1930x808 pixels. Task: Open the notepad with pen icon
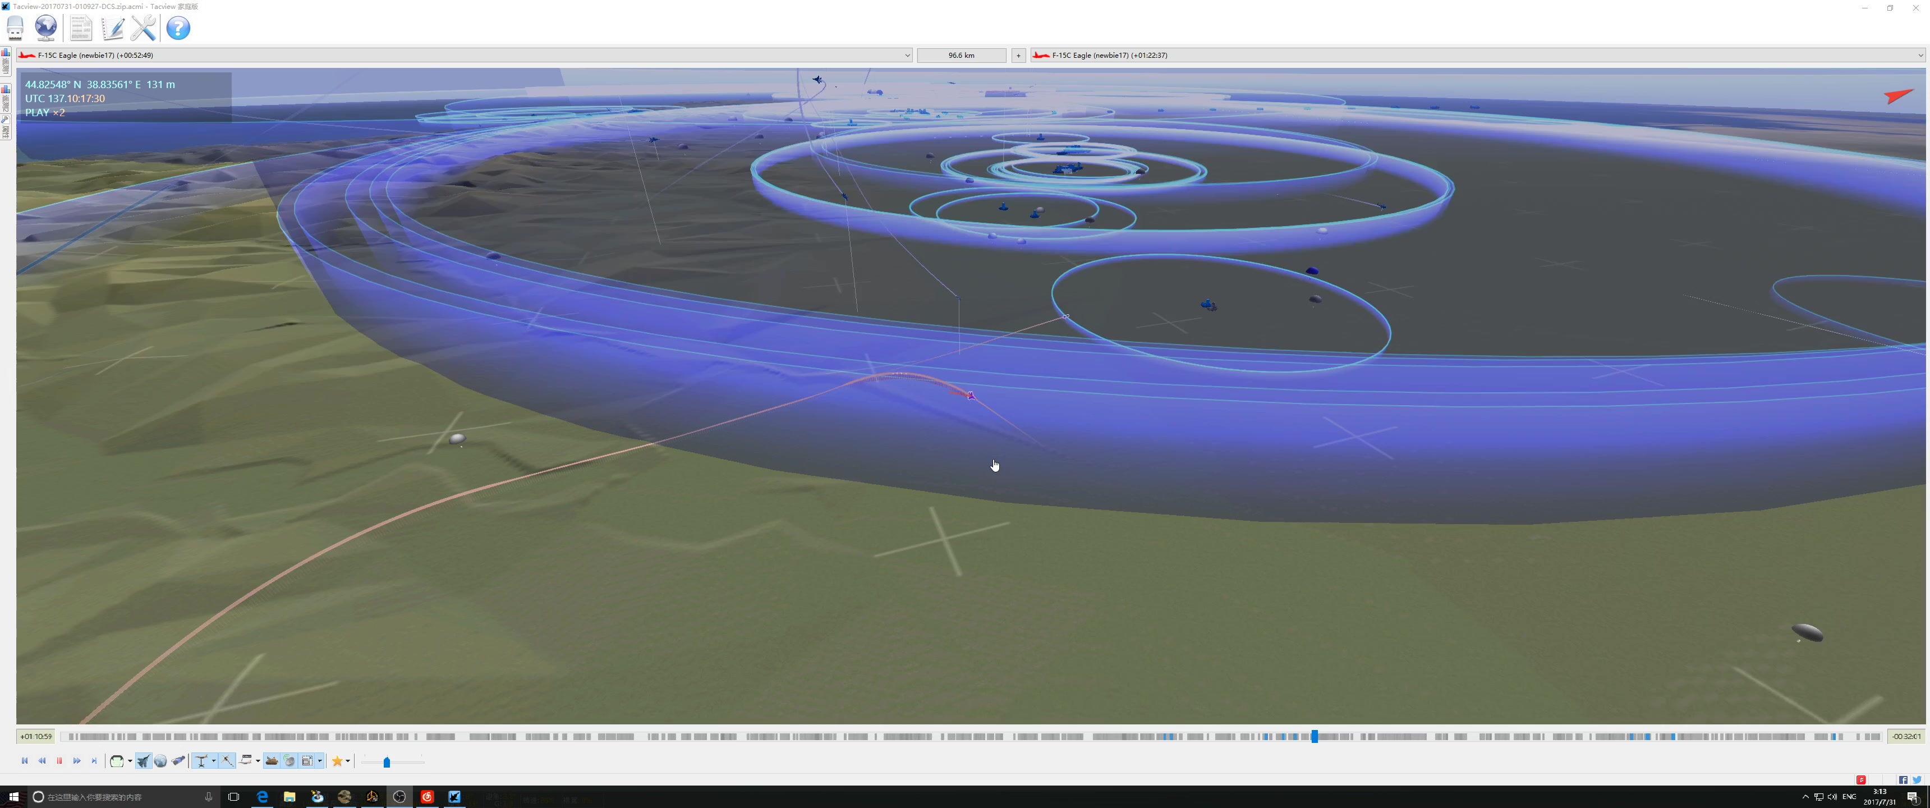(x=112, y=29)
